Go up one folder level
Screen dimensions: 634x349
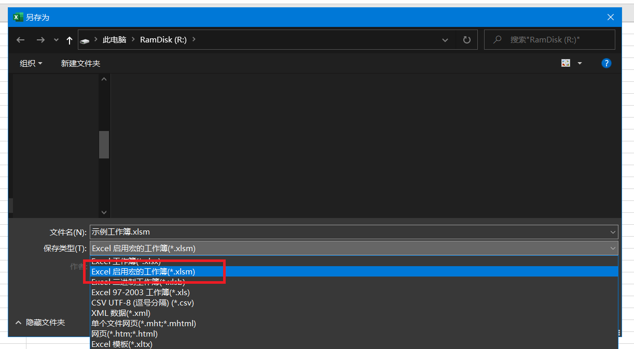coord(70,40)
